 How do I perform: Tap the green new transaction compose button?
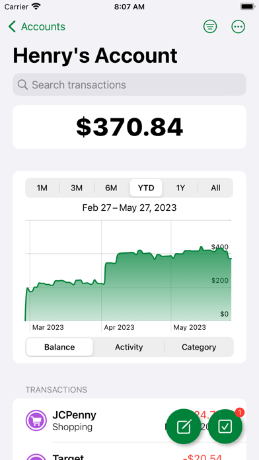click(184, 426)
